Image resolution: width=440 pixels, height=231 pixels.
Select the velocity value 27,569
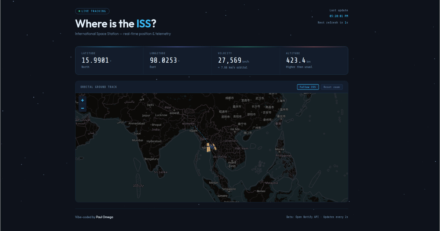click(x=230, y=60)
